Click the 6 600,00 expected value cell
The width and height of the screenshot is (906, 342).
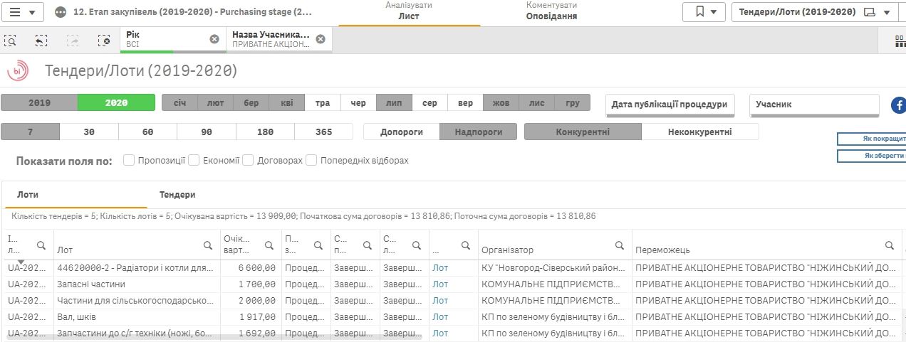click(250, 268)
